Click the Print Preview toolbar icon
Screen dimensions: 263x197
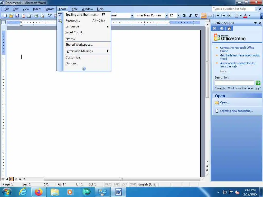tap(42, 16)
